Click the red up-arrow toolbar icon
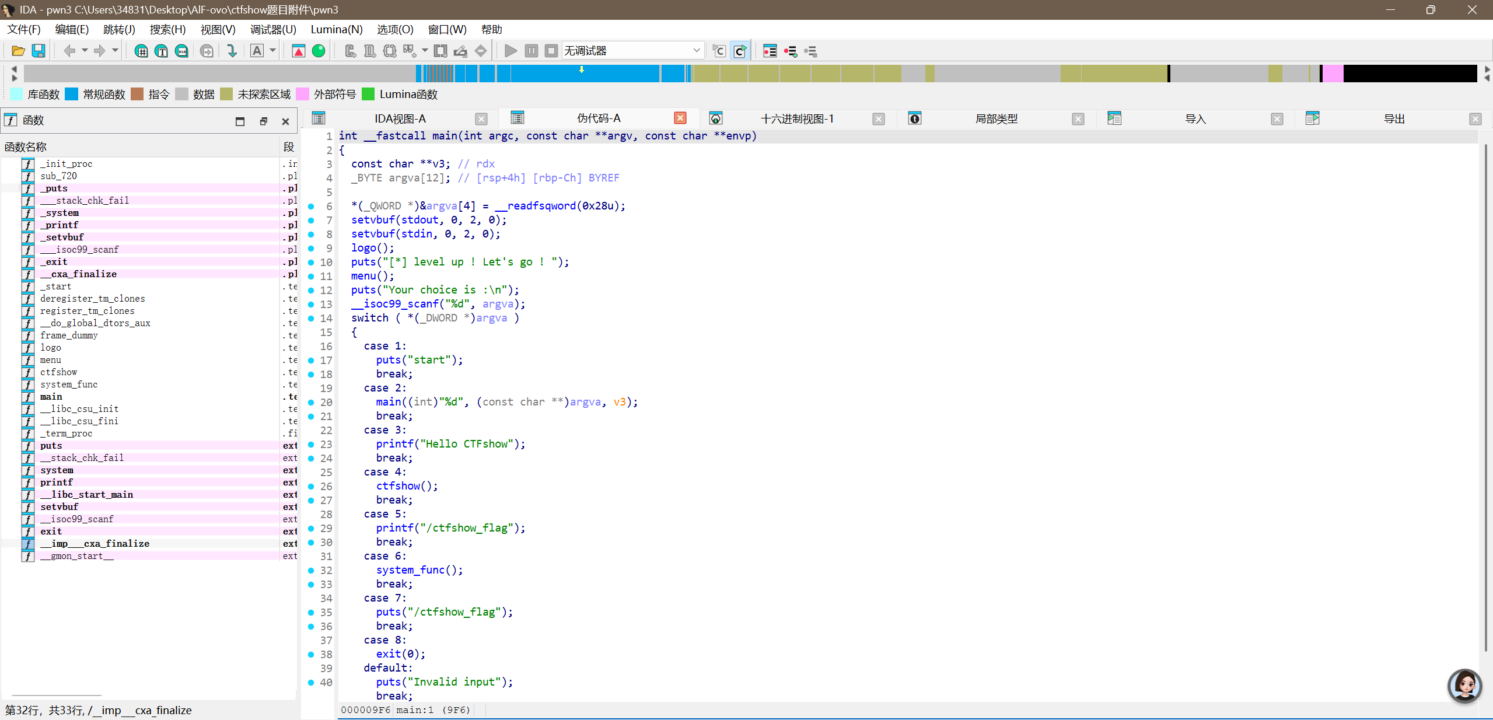This screenshot has height=720, width=1493. [299, 51]
